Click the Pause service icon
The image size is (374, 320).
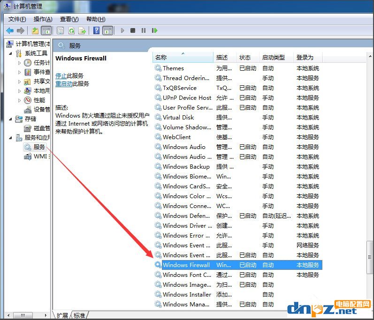pos(143,30)
